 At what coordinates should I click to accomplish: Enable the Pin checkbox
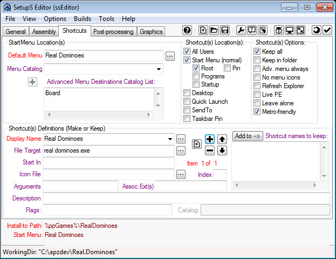tap(227, 68)
